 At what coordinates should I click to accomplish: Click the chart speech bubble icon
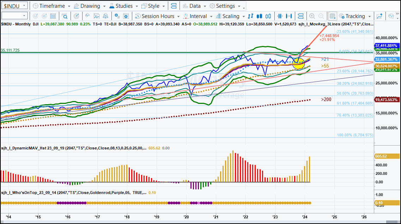391,16
